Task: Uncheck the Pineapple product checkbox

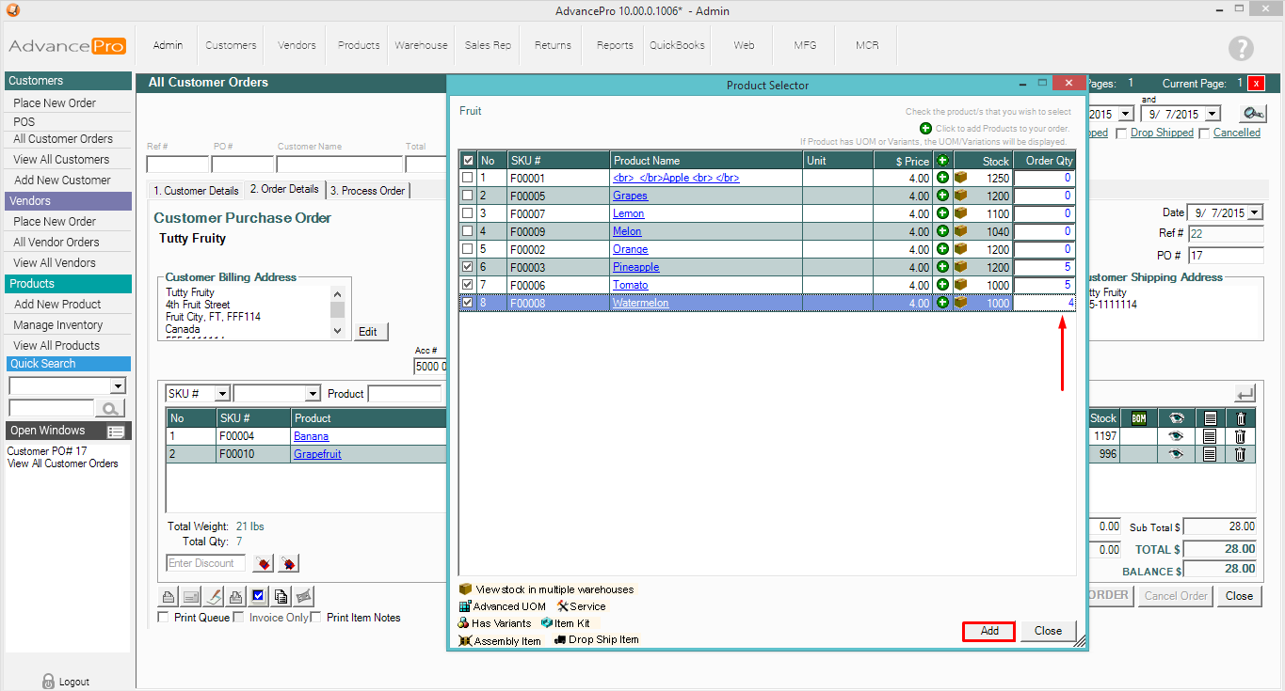Action: tap(467, 267)
